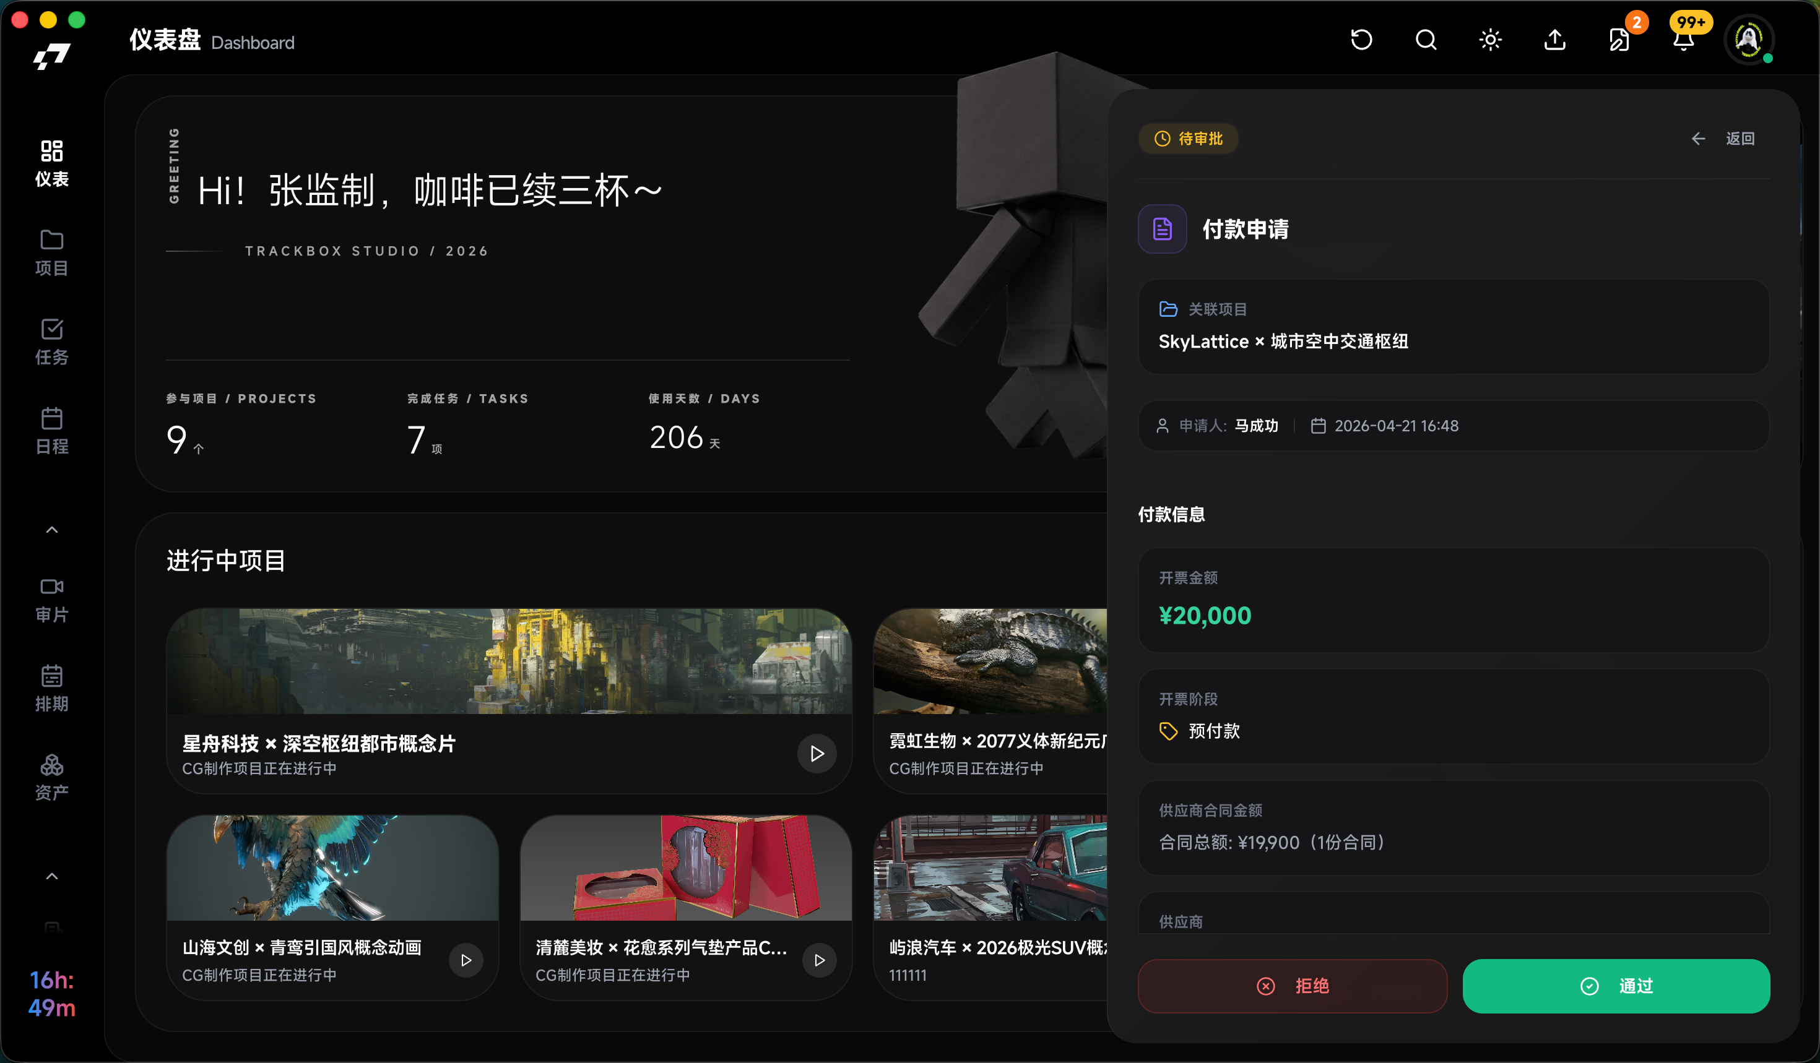Click applicant name 马成功
This screenshot has height=1063, width=1820.
1257,426
